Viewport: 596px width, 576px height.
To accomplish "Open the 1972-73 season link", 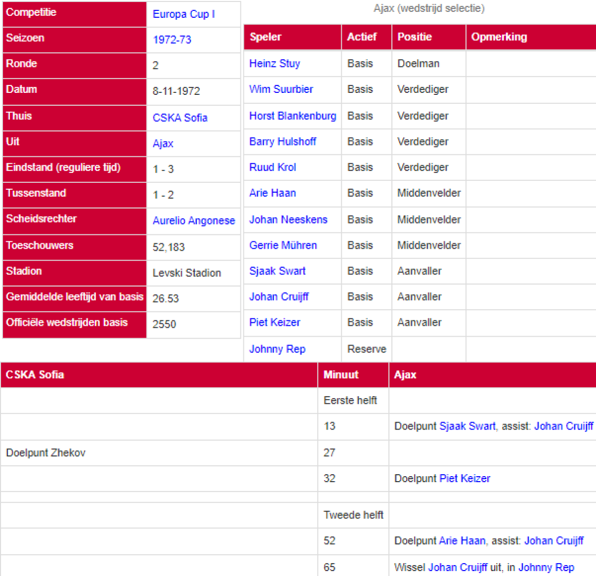I will coord(172,40).
